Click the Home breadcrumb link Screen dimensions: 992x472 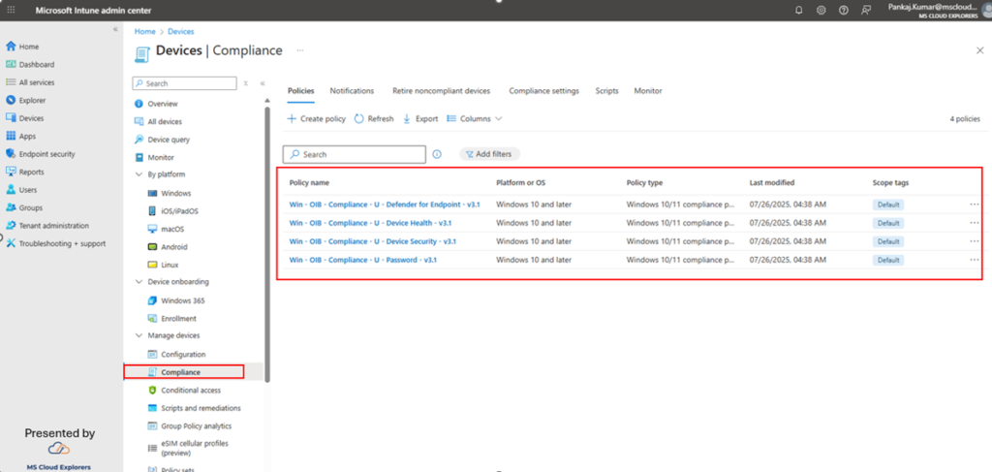point(144,31)
